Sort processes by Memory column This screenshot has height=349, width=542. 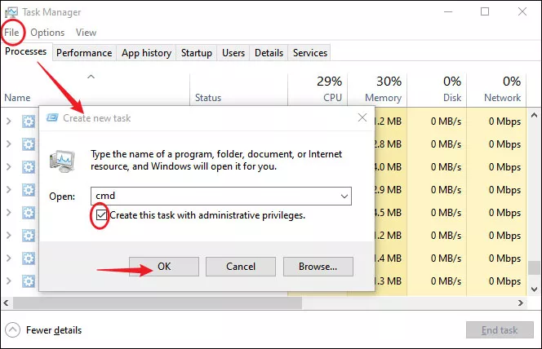[377, 90]
